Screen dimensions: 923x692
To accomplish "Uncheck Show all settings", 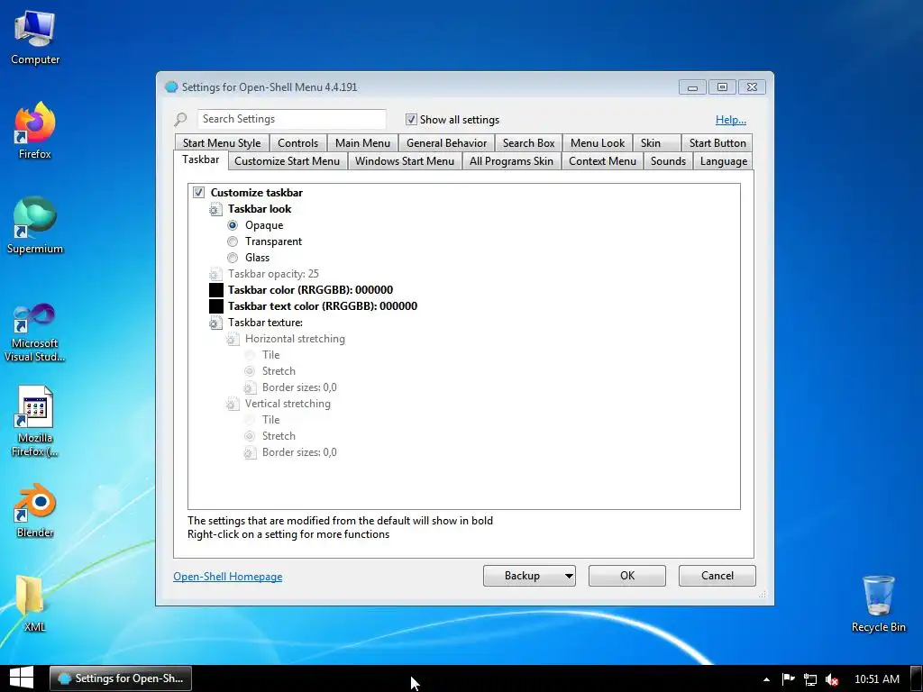I will click(411, 120).
